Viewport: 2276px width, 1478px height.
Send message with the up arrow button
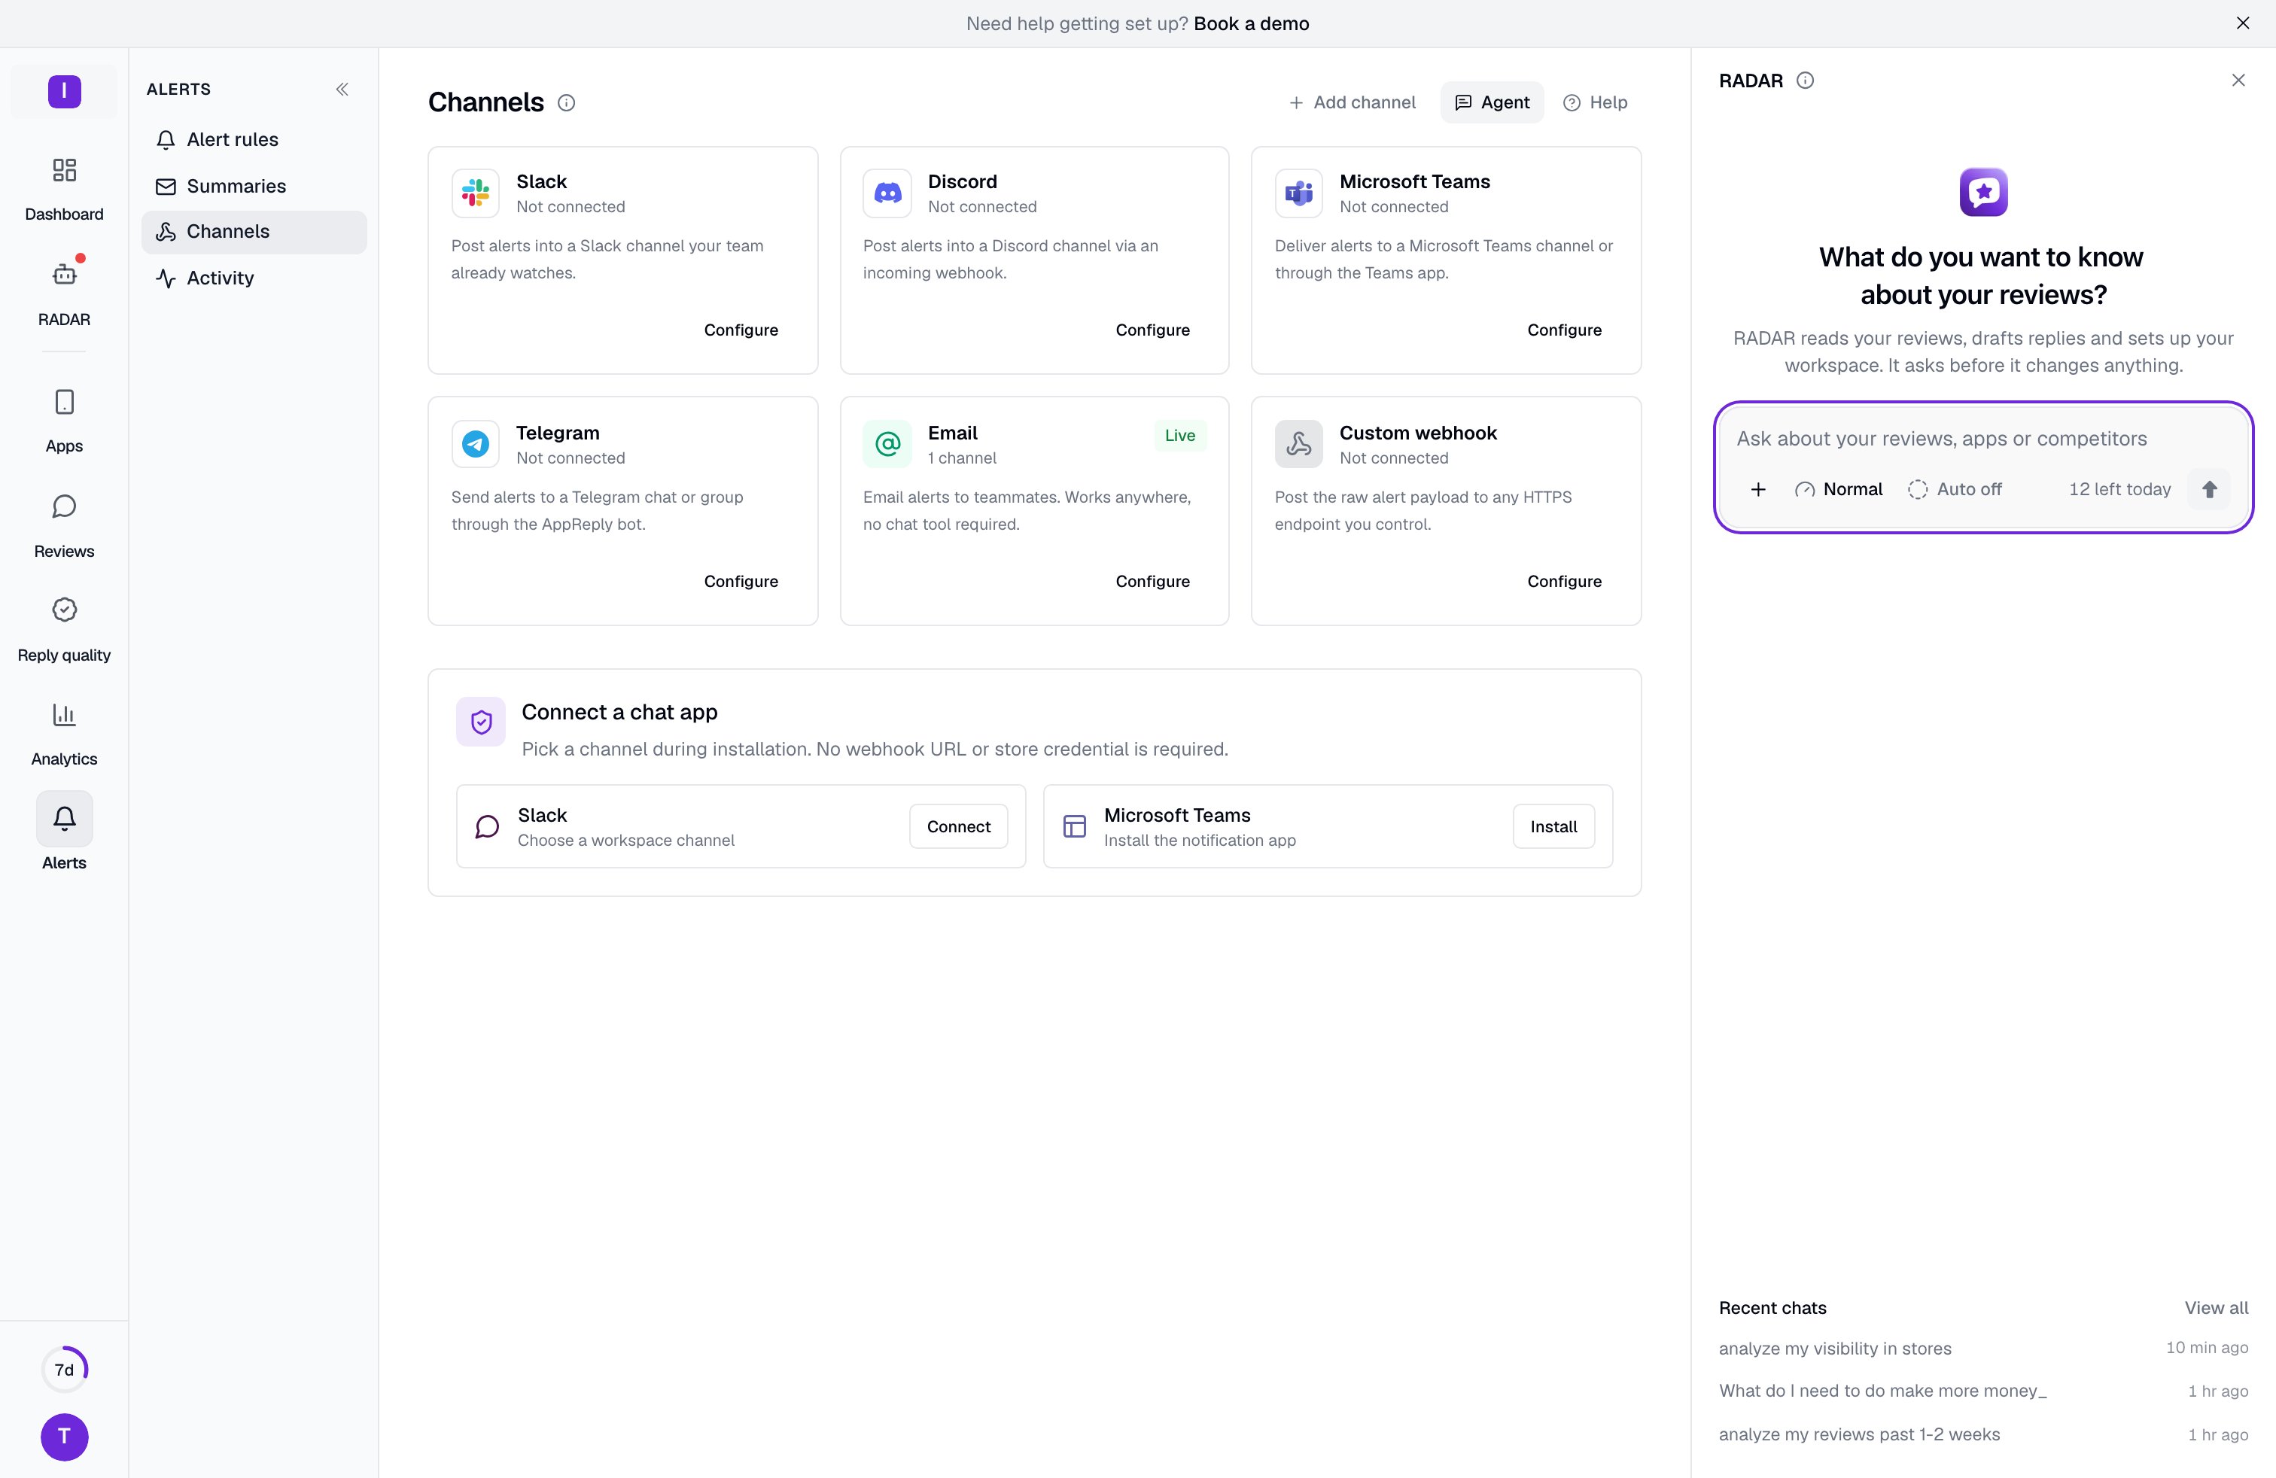coord(2209,489)
